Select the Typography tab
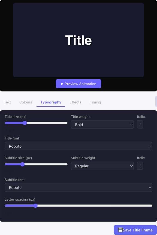This screenshot has height=235, width=157. 51,102
